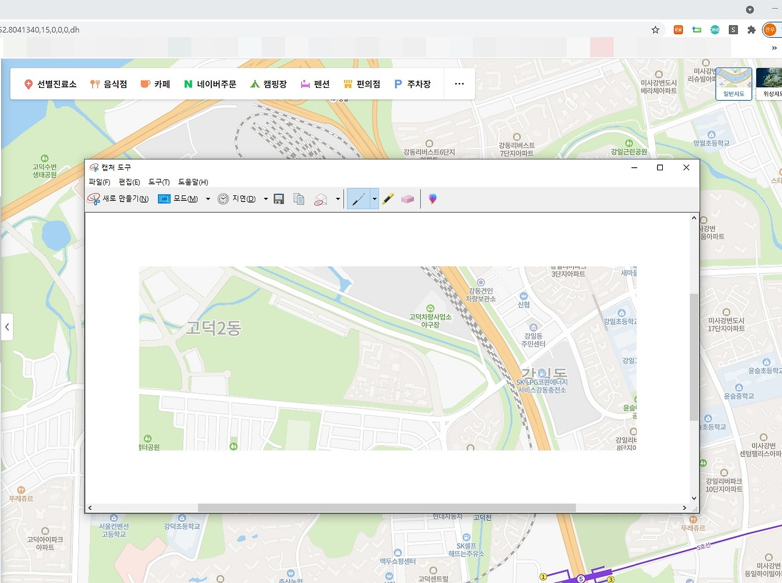Toggle the 일반지도 map type
This screenshot has height=583, width=782.
coord(734,84)
